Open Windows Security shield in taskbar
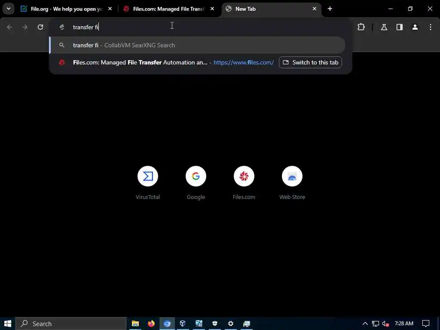 point(215,324)
